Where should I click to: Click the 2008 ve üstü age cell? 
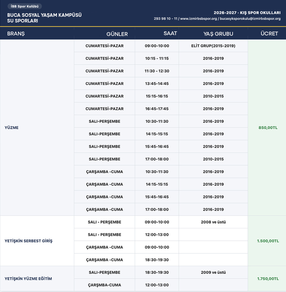coord(213,222)
